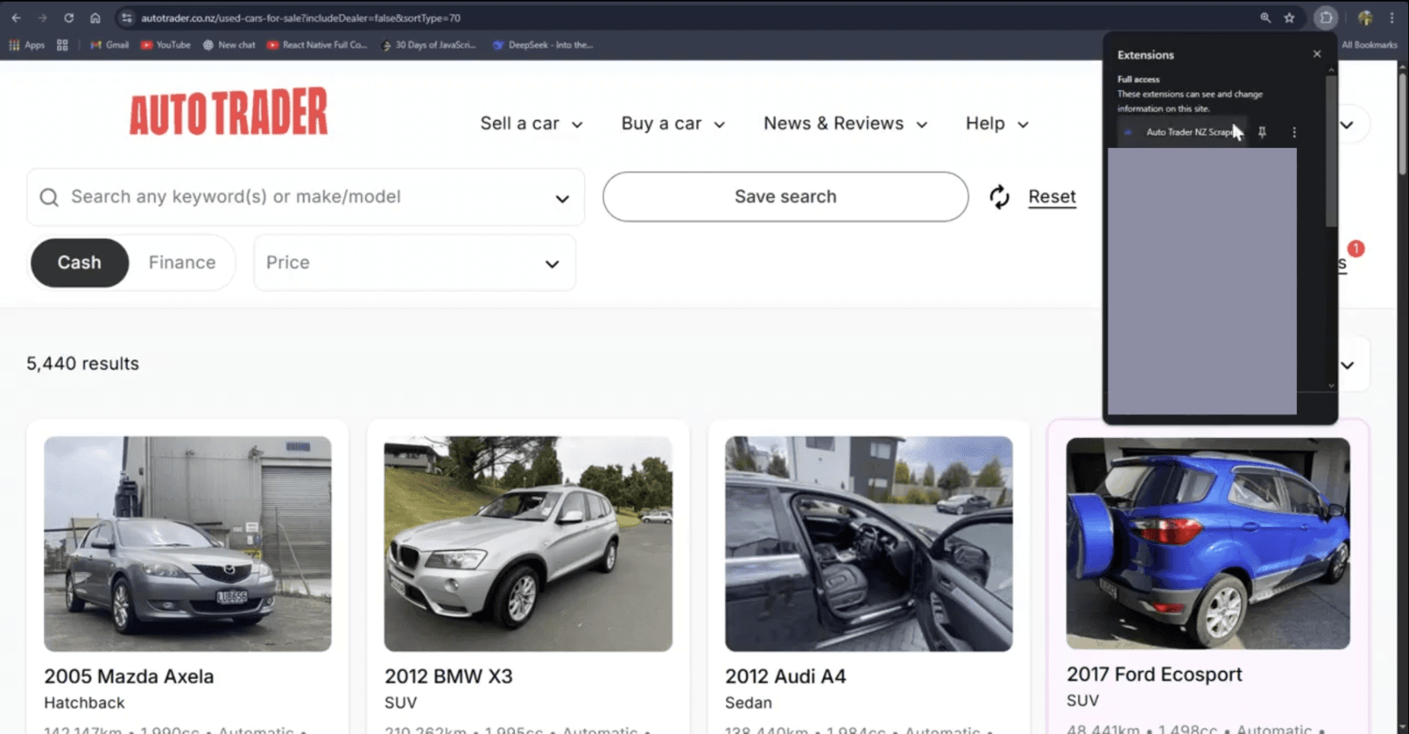Focus the keyword or make/model search field

(305, 197)
